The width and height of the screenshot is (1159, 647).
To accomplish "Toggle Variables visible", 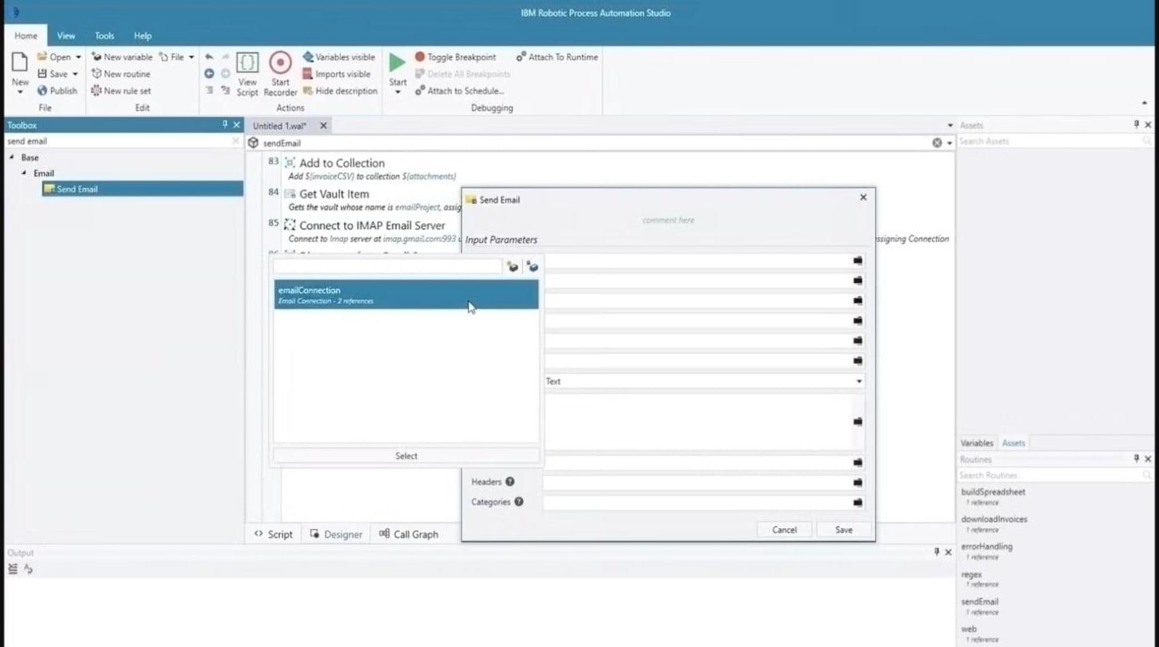I will pyautogui.click(x=339, y=57).
